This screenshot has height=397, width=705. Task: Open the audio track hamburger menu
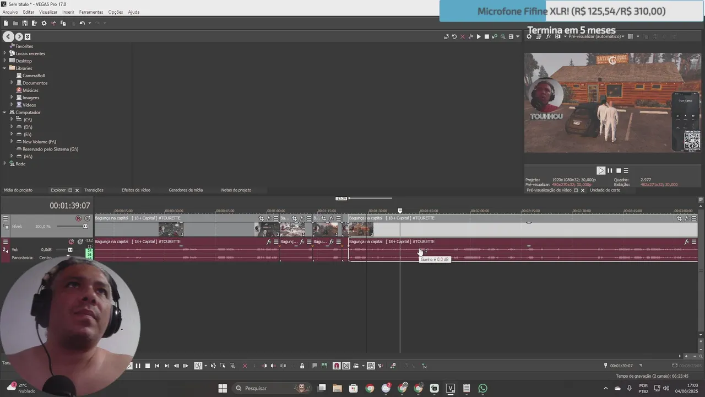6,242
